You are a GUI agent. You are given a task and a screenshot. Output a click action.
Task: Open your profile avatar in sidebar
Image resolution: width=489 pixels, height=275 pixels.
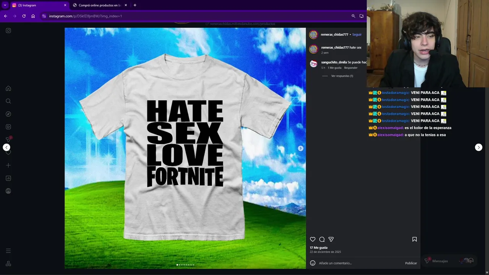click(8, 191)
